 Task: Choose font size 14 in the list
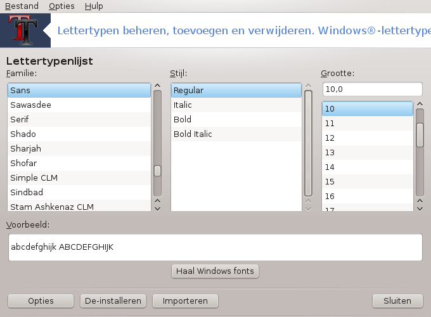pos(368,167)
